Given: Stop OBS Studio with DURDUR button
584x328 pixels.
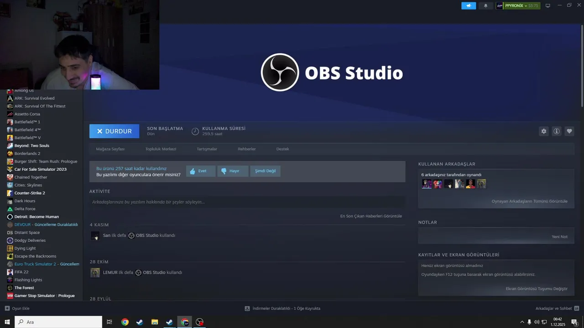Looking at the screenshot, I should [x=114, y=131].
